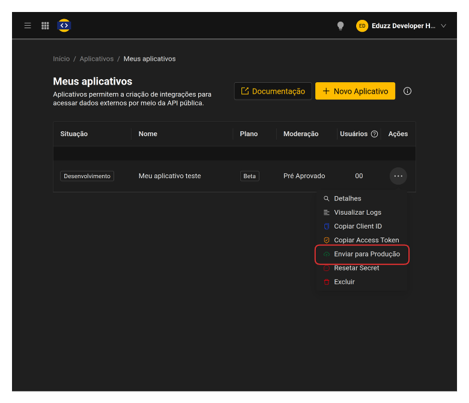Open the Documentação button
This screenshot has width=469, height=403.
pos(273,91)
